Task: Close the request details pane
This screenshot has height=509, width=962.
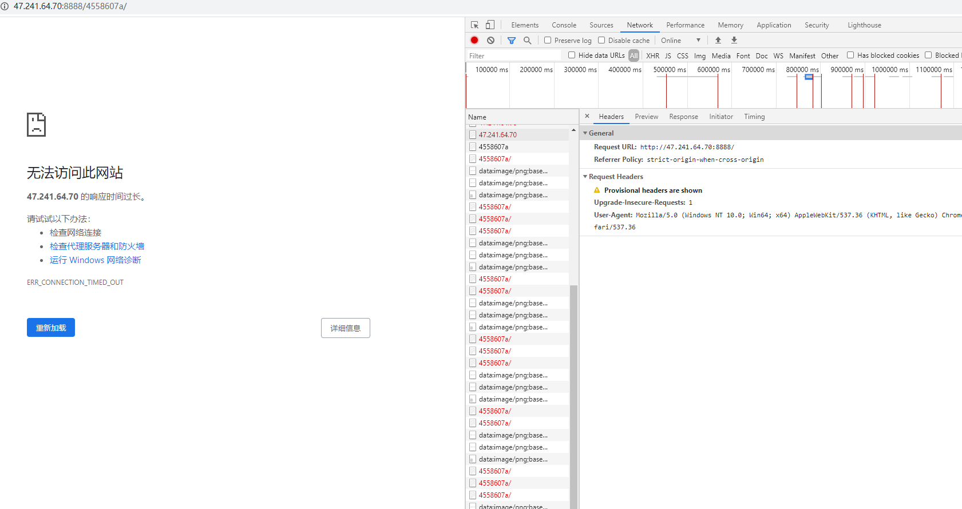Action: (587, 116)
